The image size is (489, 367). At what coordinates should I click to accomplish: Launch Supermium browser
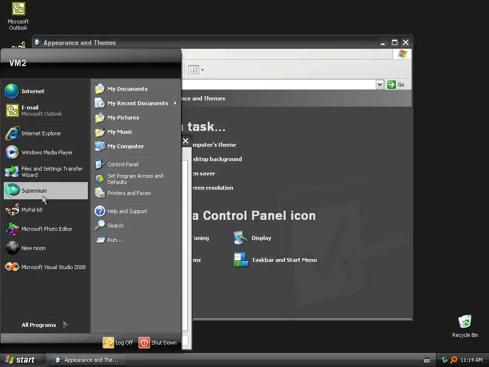[x=45, y=191]
